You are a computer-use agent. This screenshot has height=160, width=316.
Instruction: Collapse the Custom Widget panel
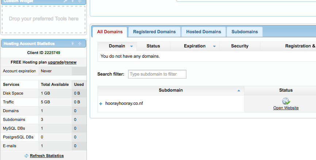73,1
